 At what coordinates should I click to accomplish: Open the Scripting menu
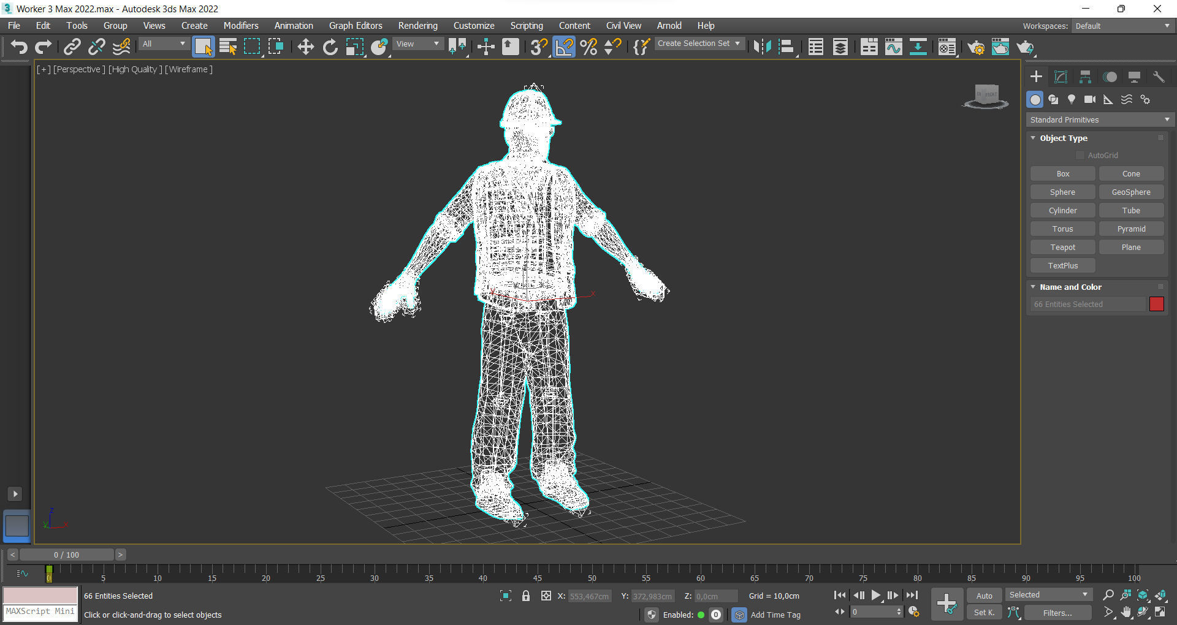tap(527, 26)
